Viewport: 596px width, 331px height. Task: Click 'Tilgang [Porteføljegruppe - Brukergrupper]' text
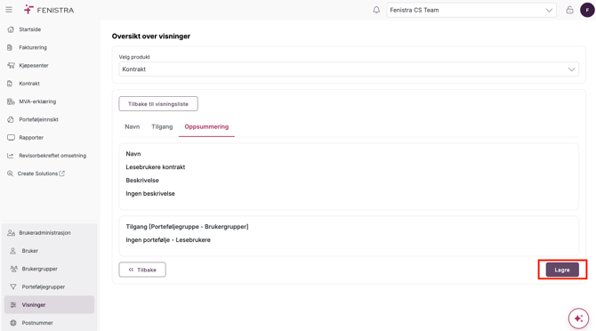187,227
